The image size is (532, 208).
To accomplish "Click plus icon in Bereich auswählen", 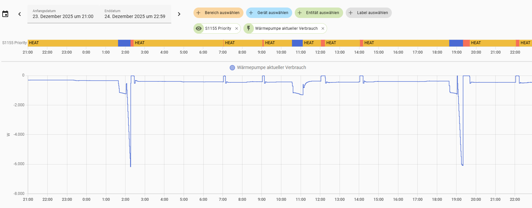I will pos(198,13).
